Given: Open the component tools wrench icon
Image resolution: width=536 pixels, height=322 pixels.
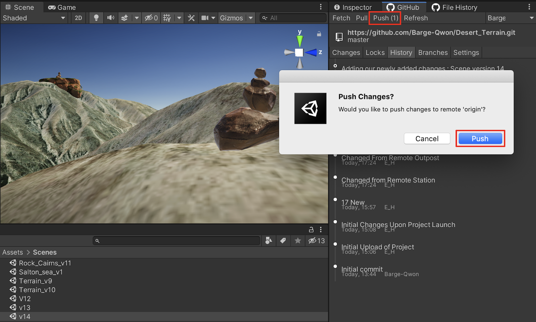Looking at the screenshot, I should click(191, 18).
